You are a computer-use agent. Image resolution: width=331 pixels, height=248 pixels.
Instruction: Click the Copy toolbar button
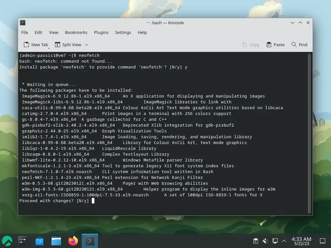pyautogui.click(x=251, y=45)
